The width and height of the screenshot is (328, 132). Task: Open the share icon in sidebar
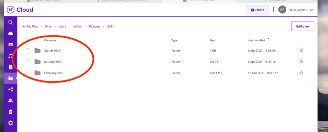(11, 89)
